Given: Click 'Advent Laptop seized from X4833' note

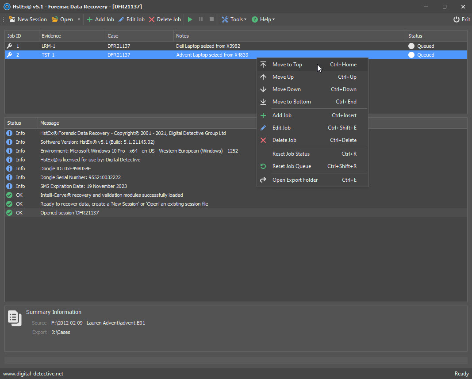Looking at the screenshot, I should (212, 55).
